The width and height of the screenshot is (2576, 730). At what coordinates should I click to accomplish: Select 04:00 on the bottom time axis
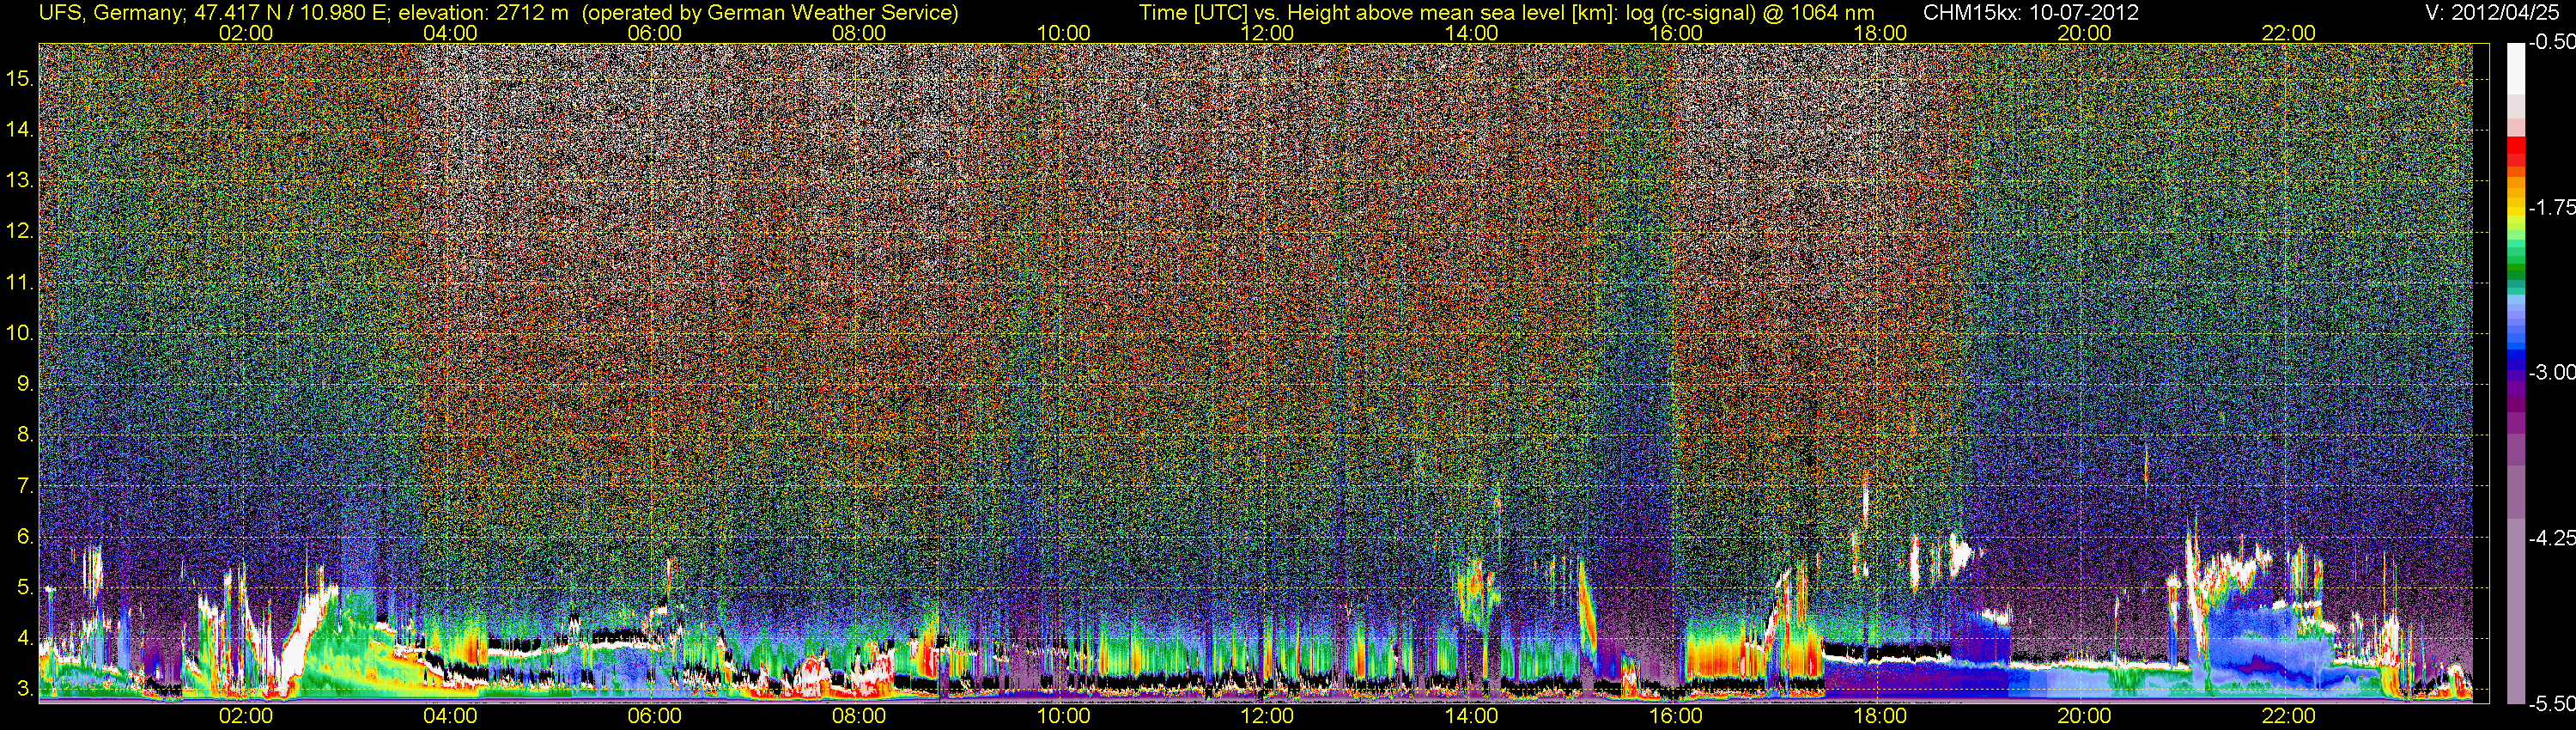(x=450, y=716)
